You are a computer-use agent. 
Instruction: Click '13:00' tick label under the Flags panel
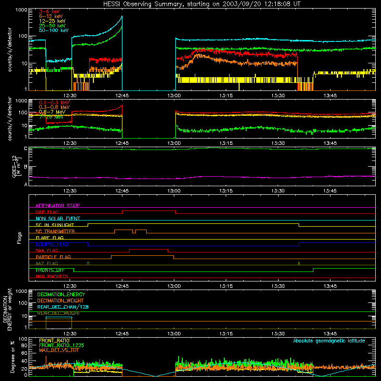(174, 286)
